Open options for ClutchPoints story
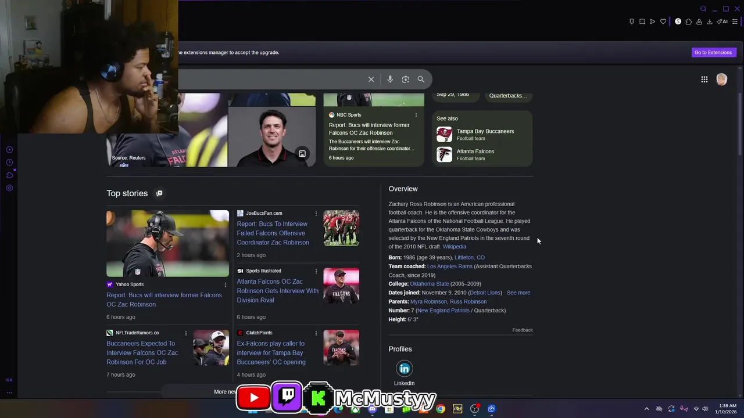 point(316,333)
